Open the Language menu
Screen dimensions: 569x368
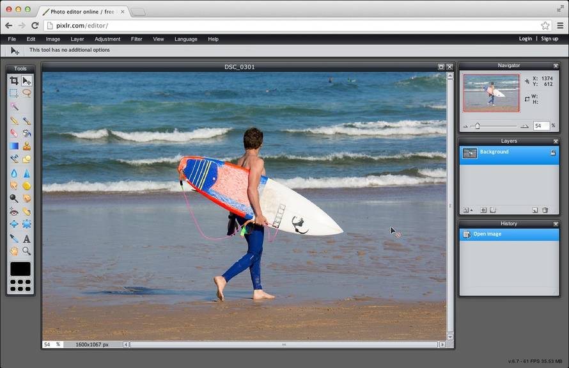pos(186,39)
